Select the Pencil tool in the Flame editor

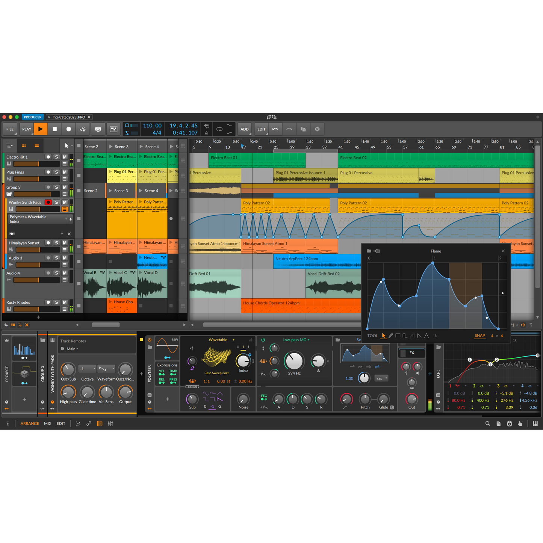[x=391, y=335]
